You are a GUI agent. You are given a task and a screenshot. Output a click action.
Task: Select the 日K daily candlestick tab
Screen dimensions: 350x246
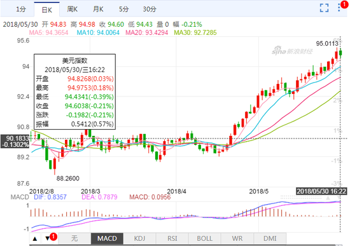tap(47, 10)
